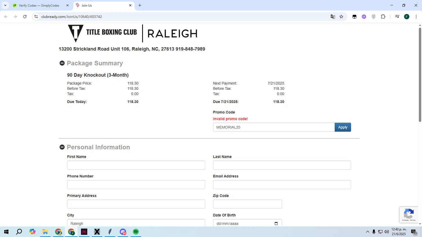Screen dimensions: 422x237
Task: Open Windows Search from the taskbar
Action: [x=19, y=232]
